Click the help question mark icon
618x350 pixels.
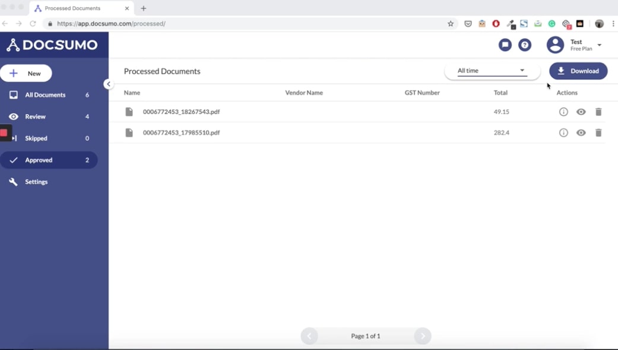pyautogui.click(x=525, y=45)
